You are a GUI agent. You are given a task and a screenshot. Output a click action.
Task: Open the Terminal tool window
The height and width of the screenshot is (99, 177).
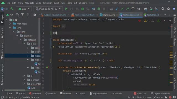[x=66, y=94]
